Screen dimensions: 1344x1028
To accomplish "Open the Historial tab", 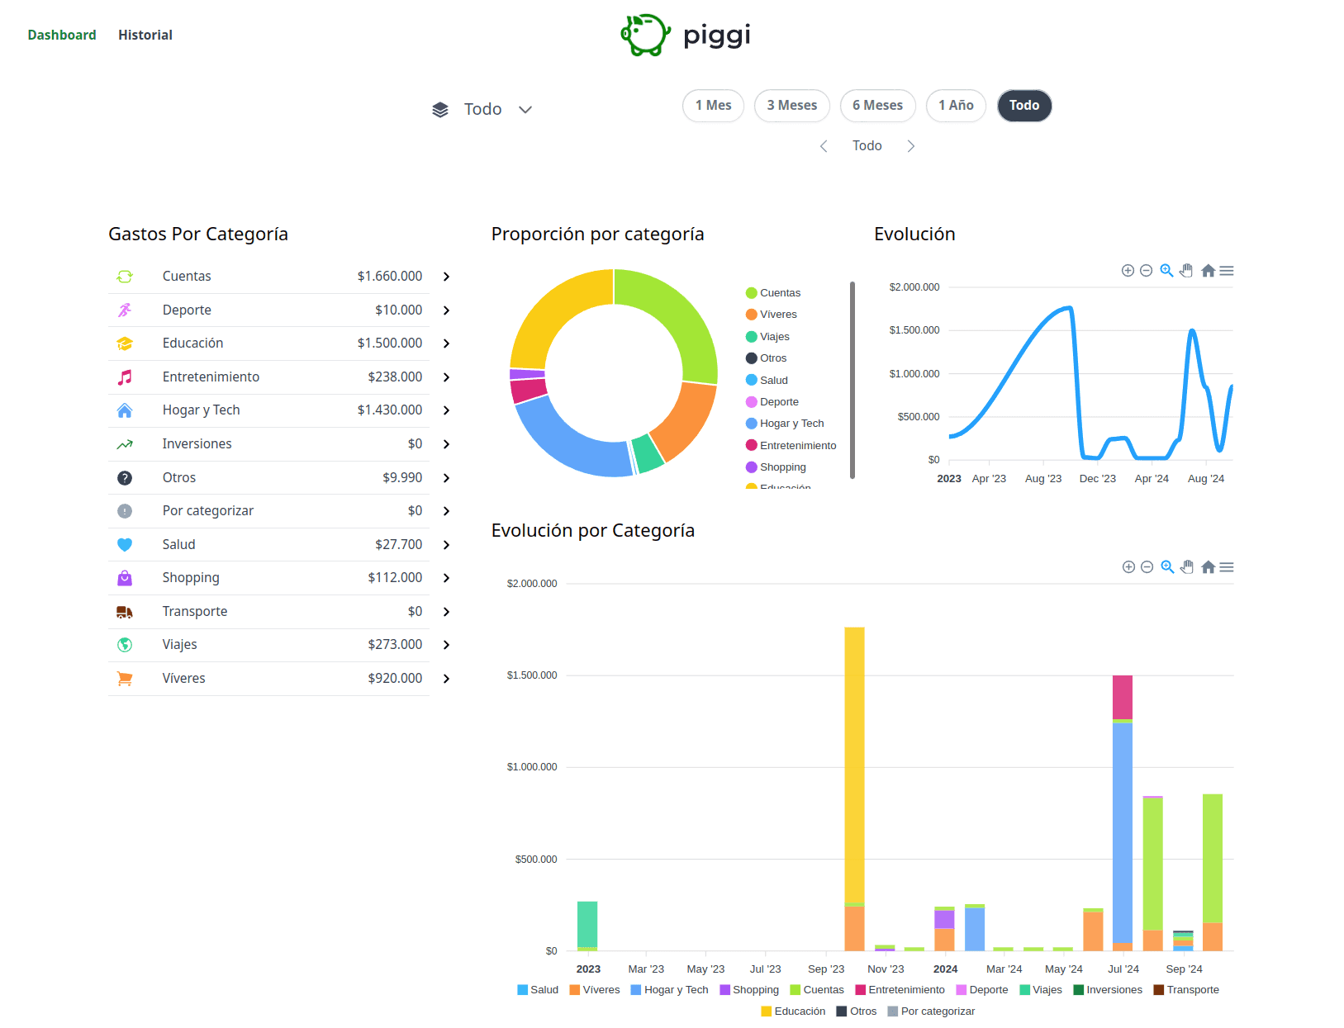I will (145, 35).
